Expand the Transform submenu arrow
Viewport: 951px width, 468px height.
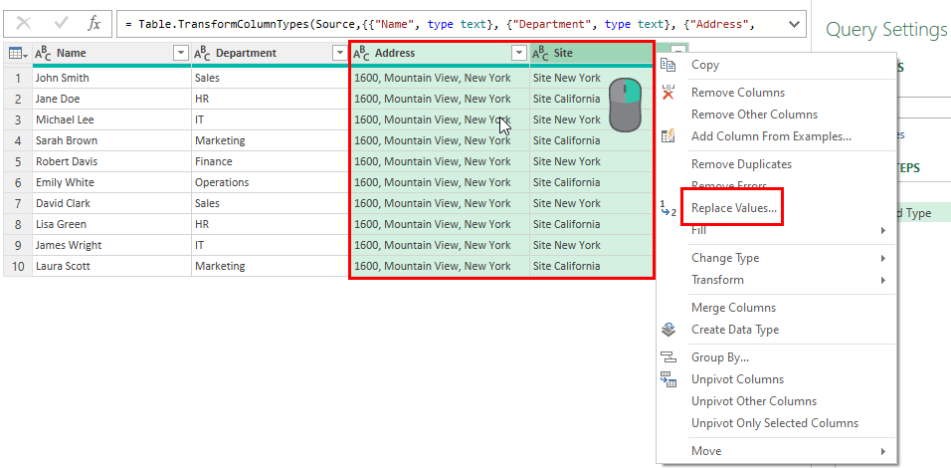click(883, 281)
